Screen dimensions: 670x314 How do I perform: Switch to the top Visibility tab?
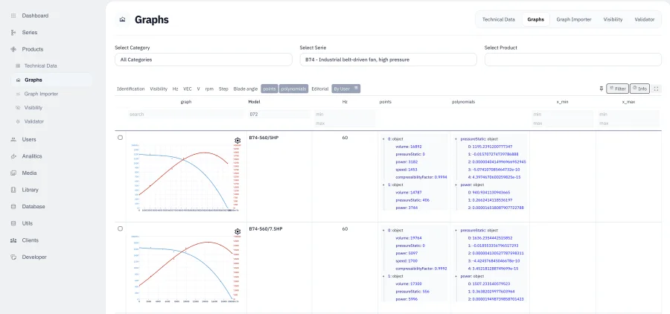(x=613, y=19)
